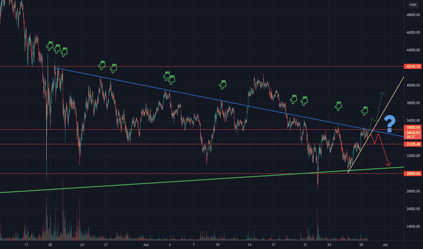Click the date label 20 on time axis

[50, 244]
